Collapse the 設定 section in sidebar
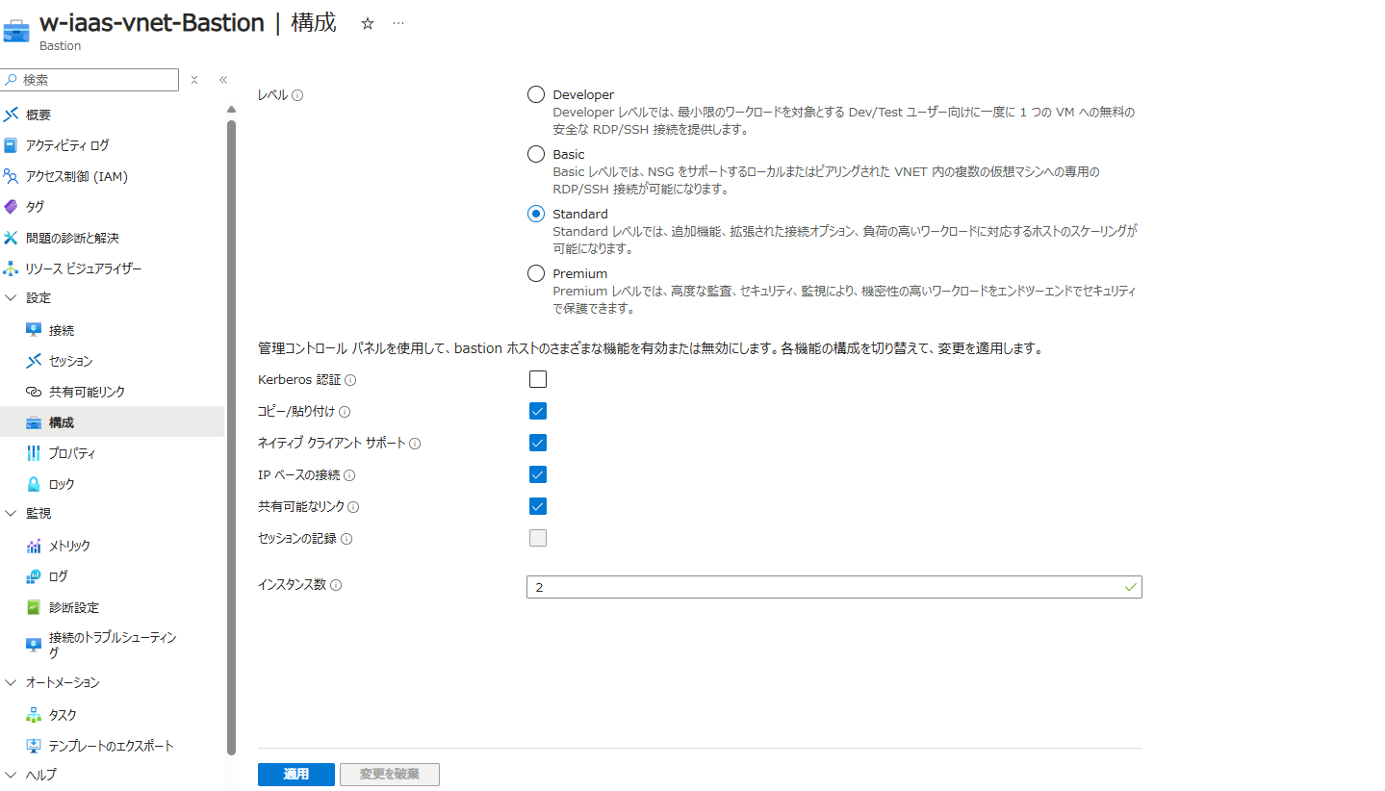 (11, 298)
